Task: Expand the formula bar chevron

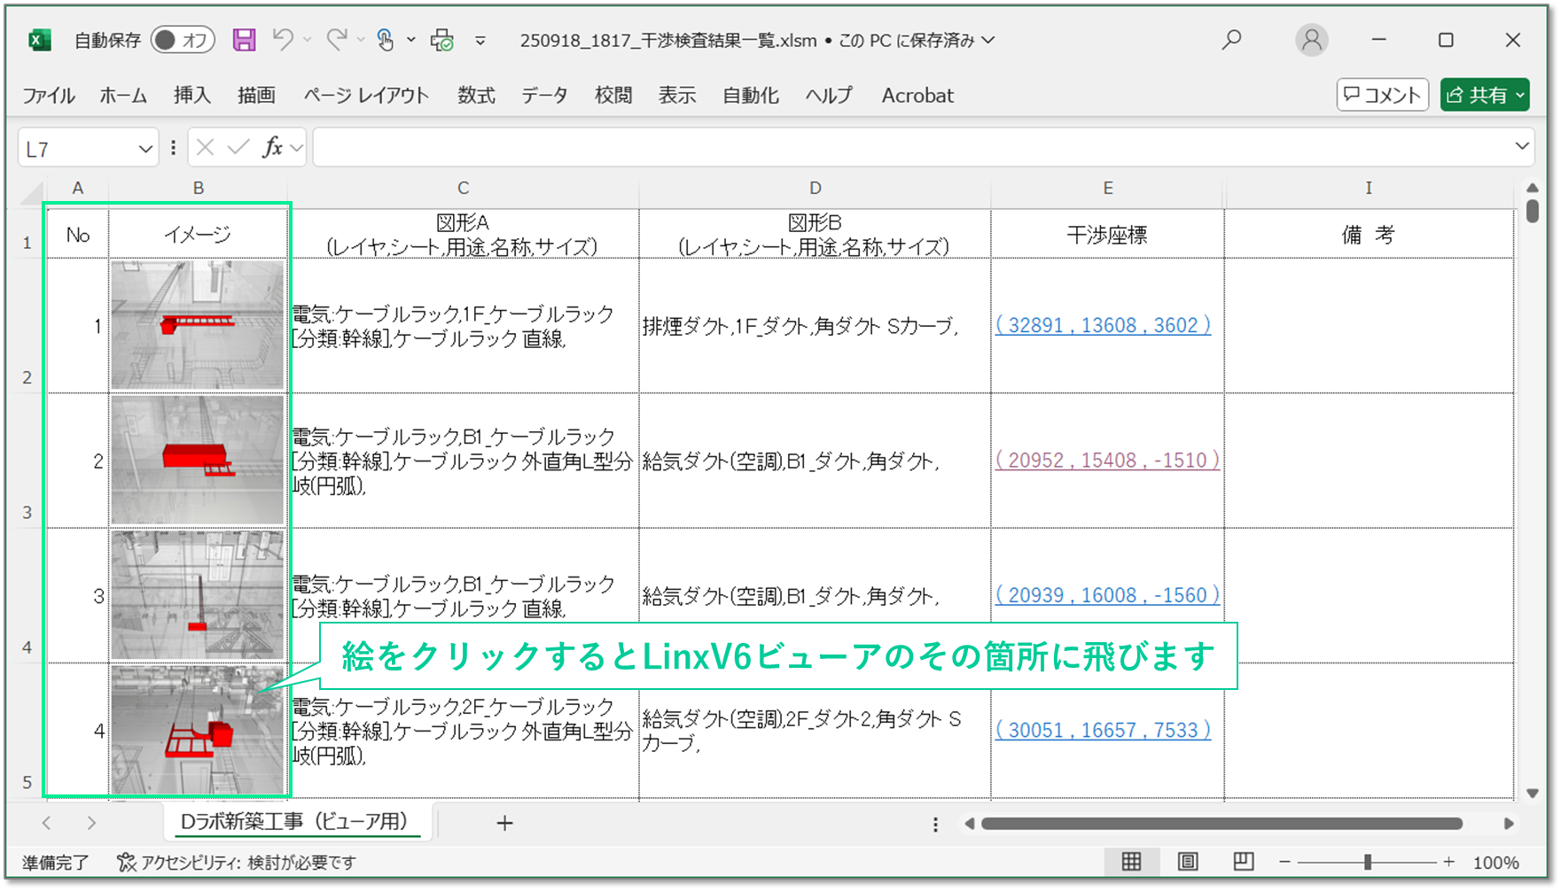Action: [1522, 146]
